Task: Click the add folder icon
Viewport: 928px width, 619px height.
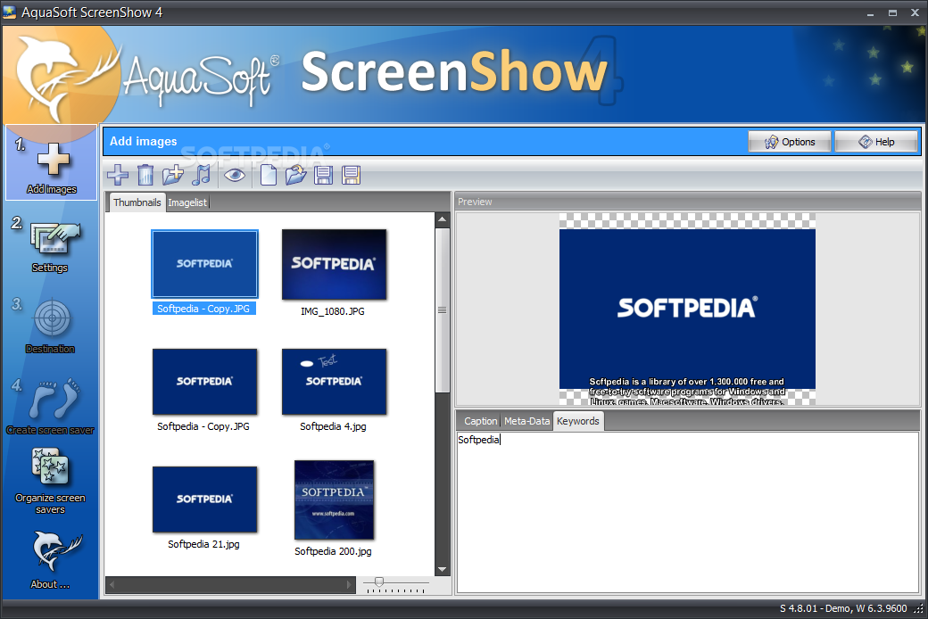Action: point(173,175)
